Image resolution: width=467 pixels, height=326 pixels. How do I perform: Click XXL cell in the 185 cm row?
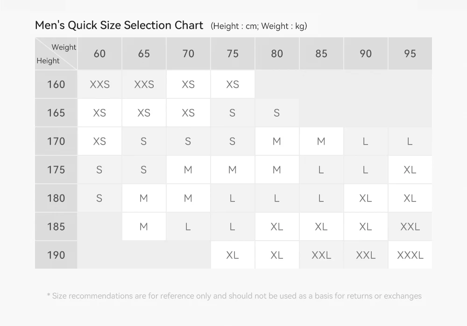tap(410, 227)
